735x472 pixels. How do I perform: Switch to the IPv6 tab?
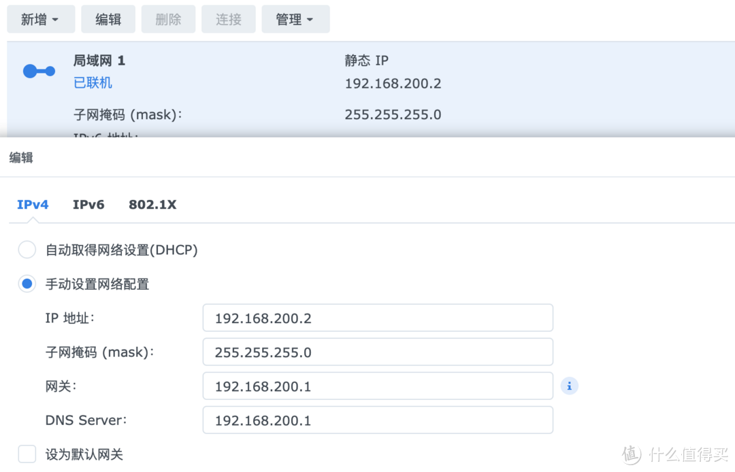point(88,205)
